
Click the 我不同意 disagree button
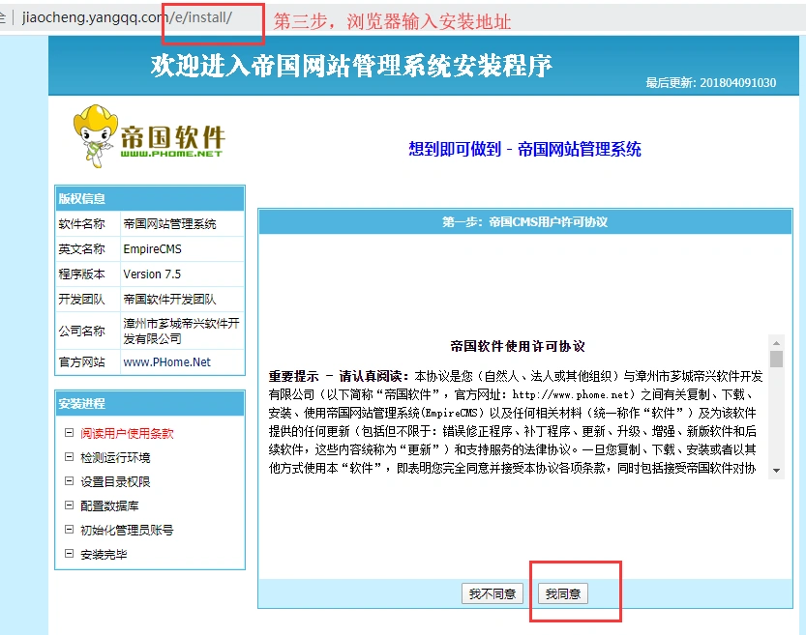pyautogui.click(x=492, y=594)
